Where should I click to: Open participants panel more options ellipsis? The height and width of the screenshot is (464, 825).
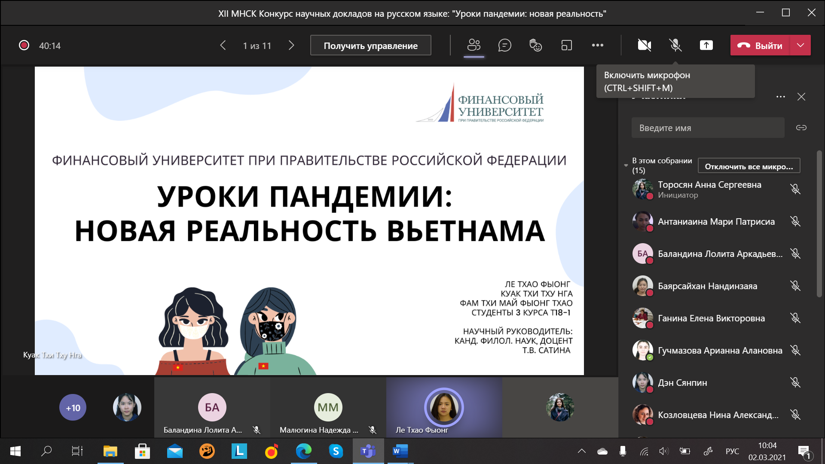pyautogui.click(x=781, y=97)
